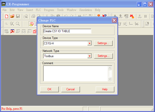Select the CS1G-H device type field
Viewport: 155px width, 112px height.
(x=65, y=43)
